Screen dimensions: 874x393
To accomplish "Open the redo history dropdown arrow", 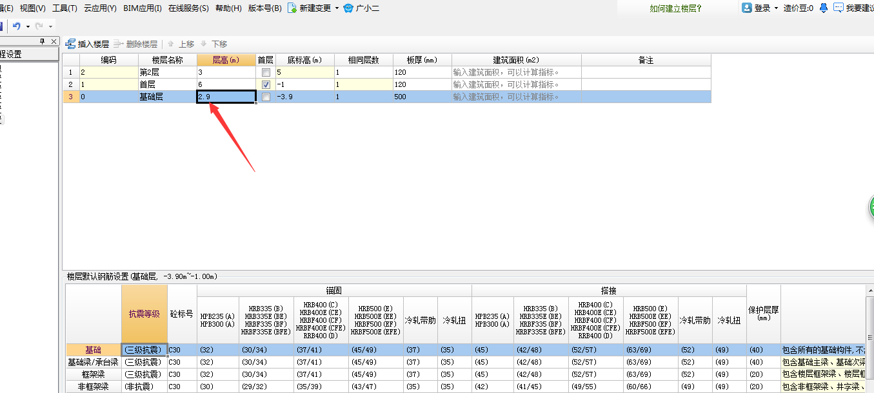I will pyautogui.click(x=50, y=26).
